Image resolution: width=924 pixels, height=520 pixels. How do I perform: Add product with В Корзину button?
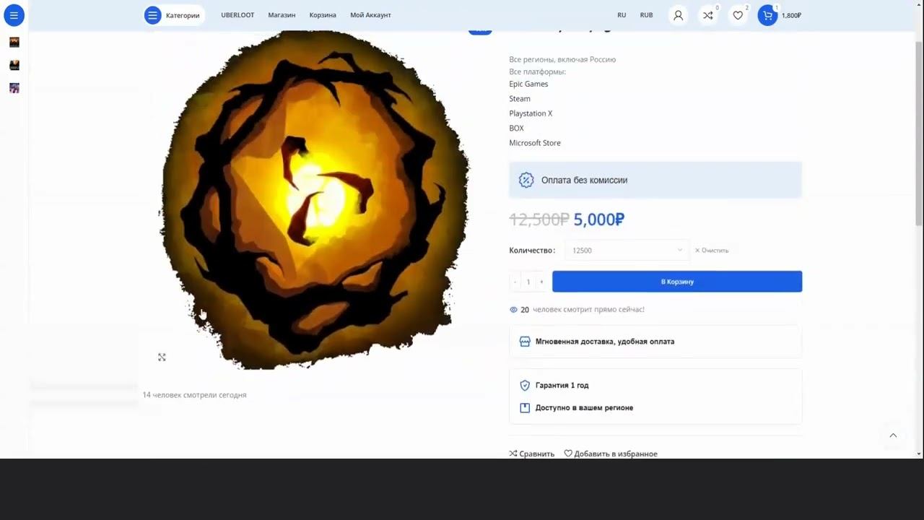(677, 282)
